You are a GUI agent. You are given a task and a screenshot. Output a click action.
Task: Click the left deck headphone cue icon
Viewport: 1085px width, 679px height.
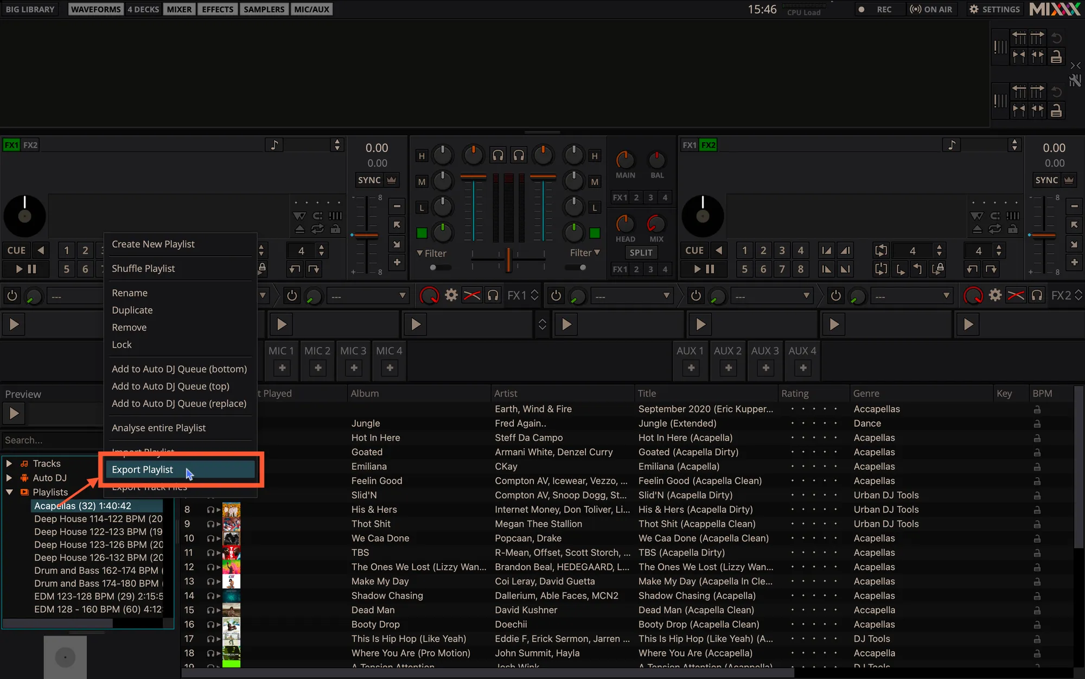(497, 156)
